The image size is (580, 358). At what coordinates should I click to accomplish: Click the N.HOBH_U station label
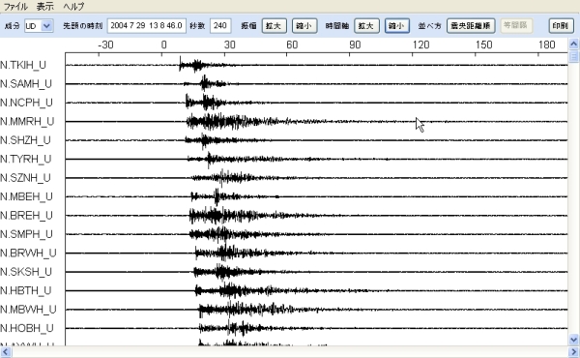click(x=27, y=328)
